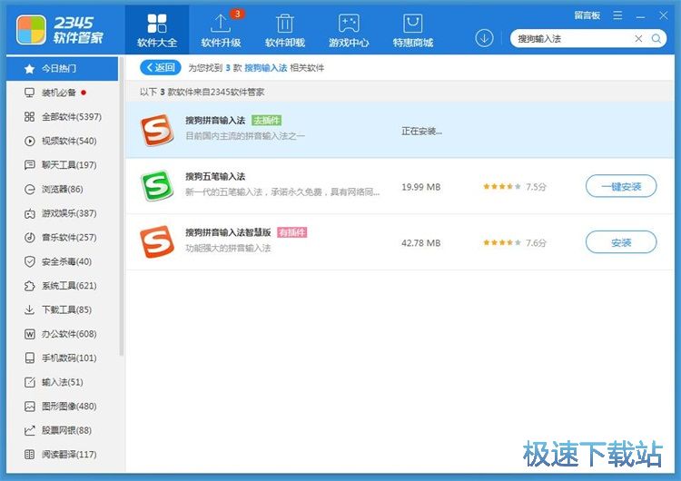Clear the search box with X icon
Image resolution: width=681 pixels, height=481 pixels.
pos(638,38)
